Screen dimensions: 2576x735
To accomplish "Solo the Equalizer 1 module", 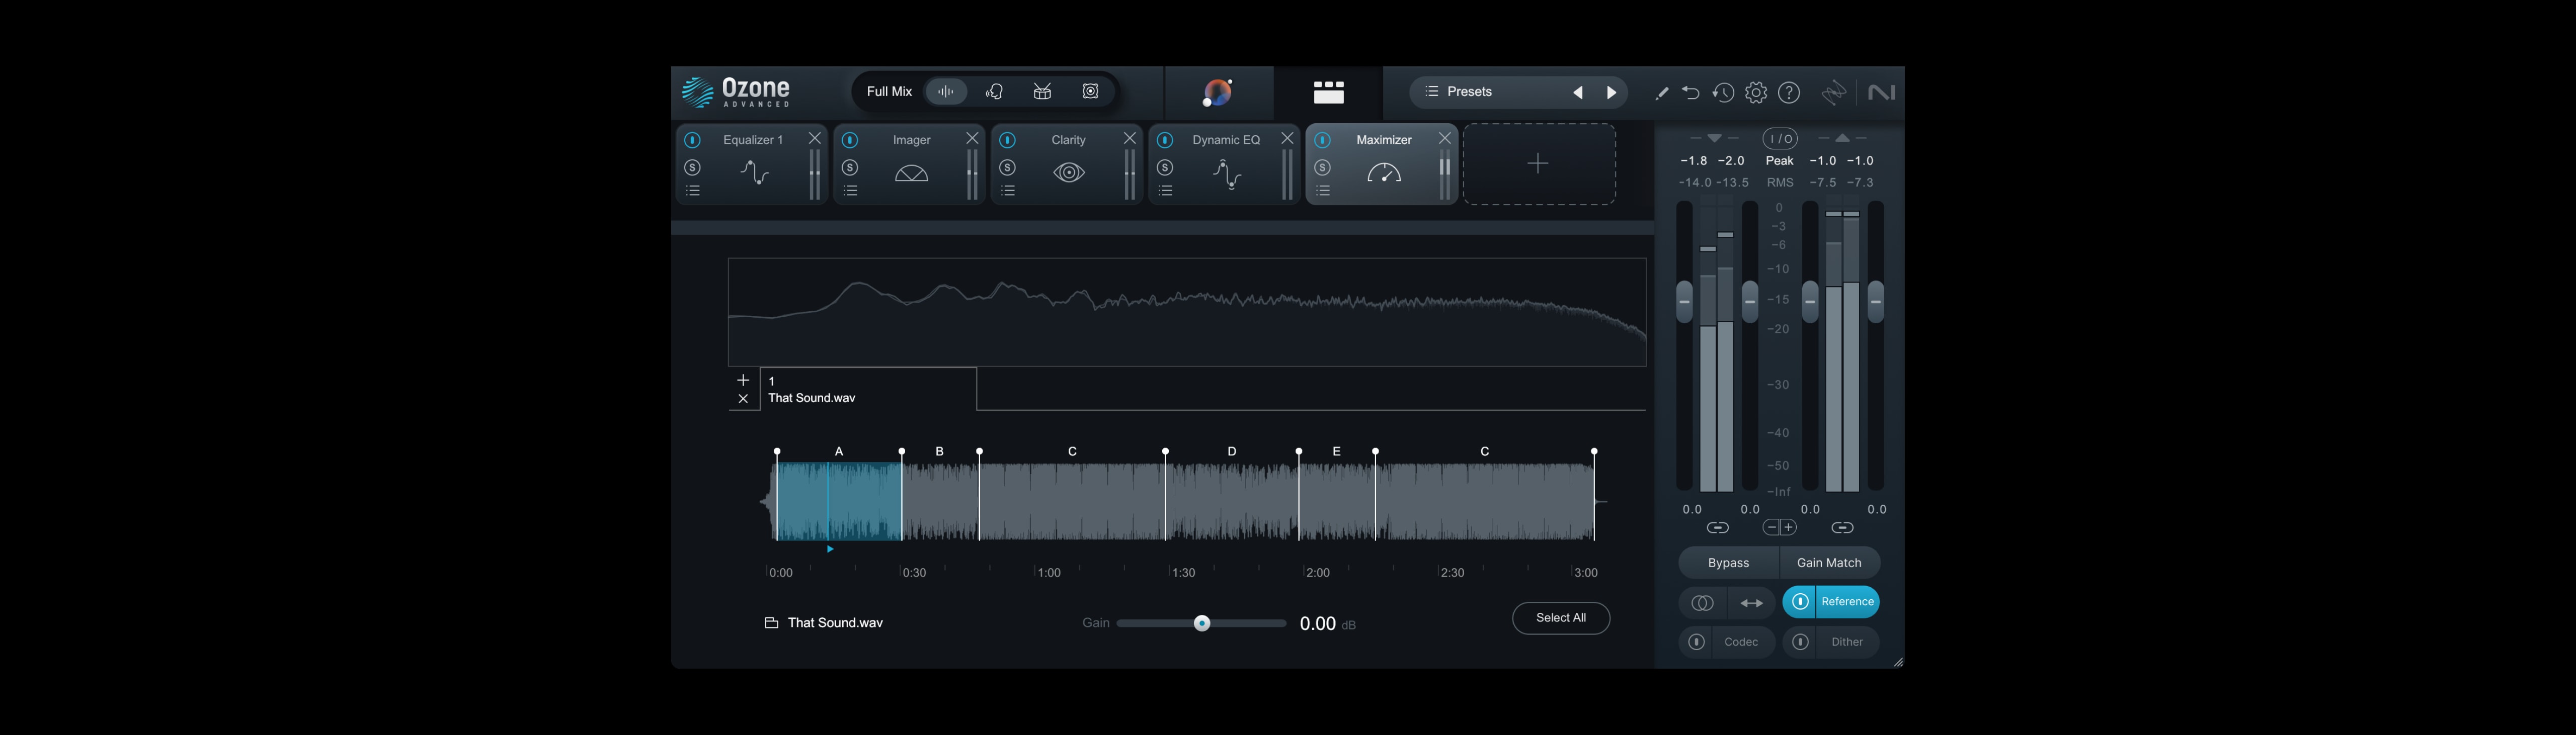I will 692,167.
